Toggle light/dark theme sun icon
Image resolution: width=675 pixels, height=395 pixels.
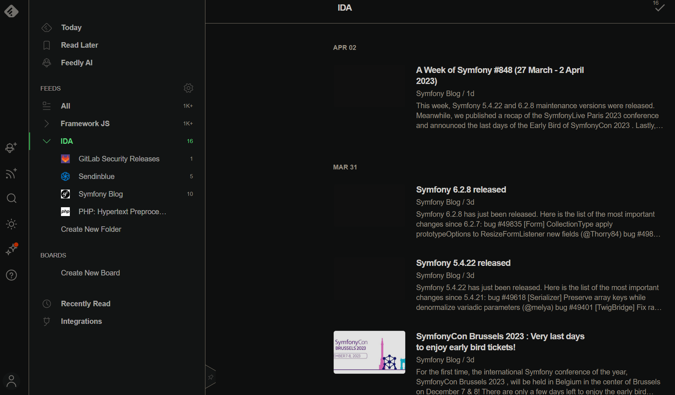pos(11,224)
